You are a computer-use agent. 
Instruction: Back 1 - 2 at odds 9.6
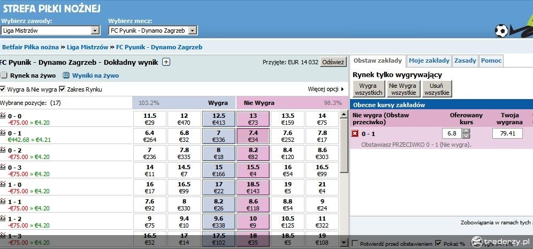click(x=218, y=222)
